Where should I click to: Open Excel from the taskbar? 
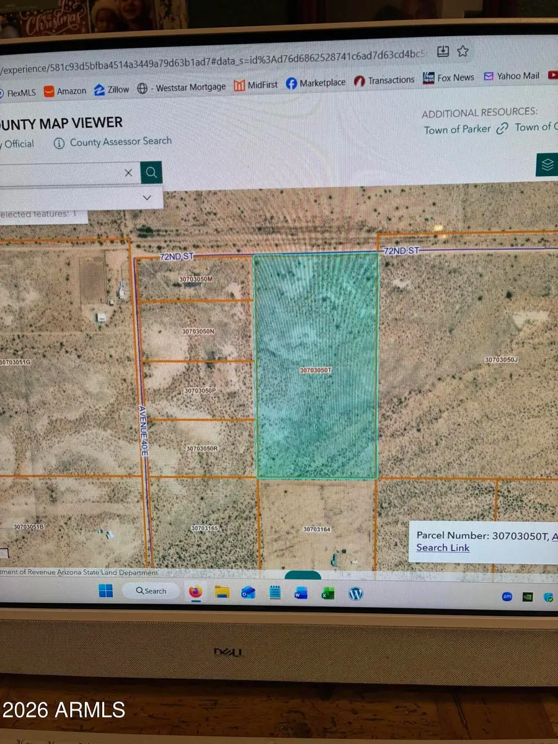[x=328, y=594]
